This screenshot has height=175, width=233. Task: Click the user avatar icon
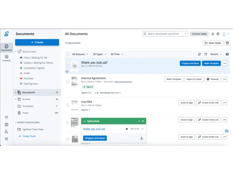(224, 34)
